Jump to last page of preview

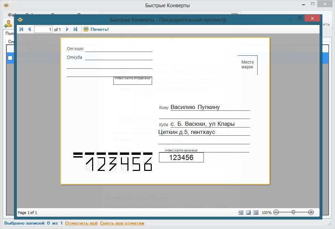[75, 29]
